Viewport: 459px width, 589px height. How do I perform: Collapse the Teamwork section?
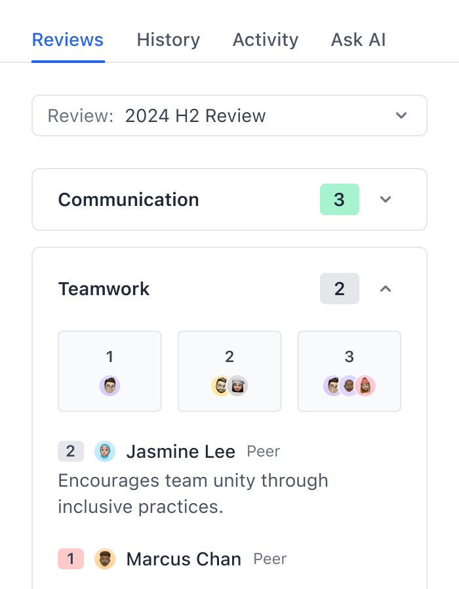click(x=386, y=289)
